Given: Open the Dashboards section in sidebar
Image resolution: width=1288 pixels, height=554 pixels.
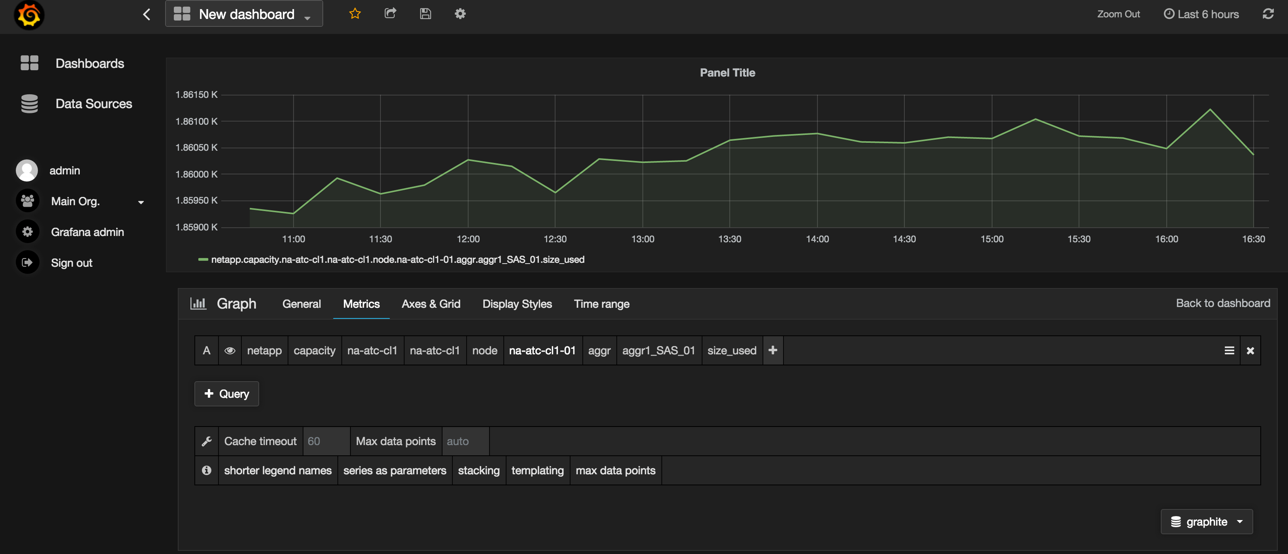Looking at the screenshot, I should (x=90, y=64).
